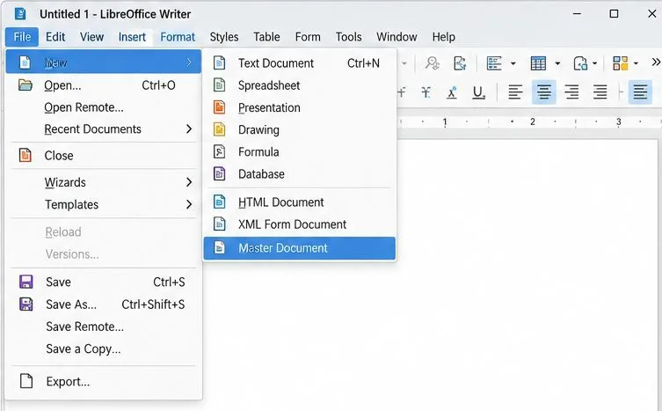Open dropdown arrow beside shapes gallery icon
Image resolution: width=662 pixels, height=411 pixels.
click(636, 64)
